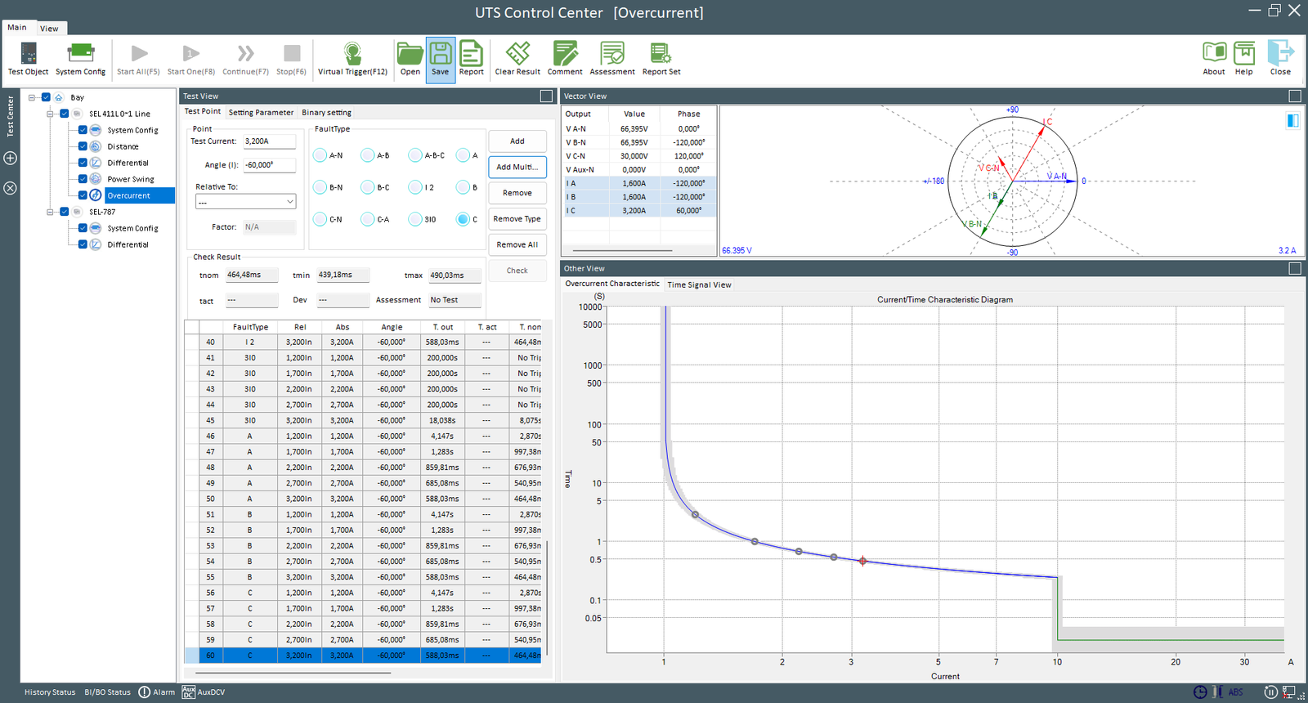Click the Virtual Trigger(F12) icon

[x=352, y=54]
